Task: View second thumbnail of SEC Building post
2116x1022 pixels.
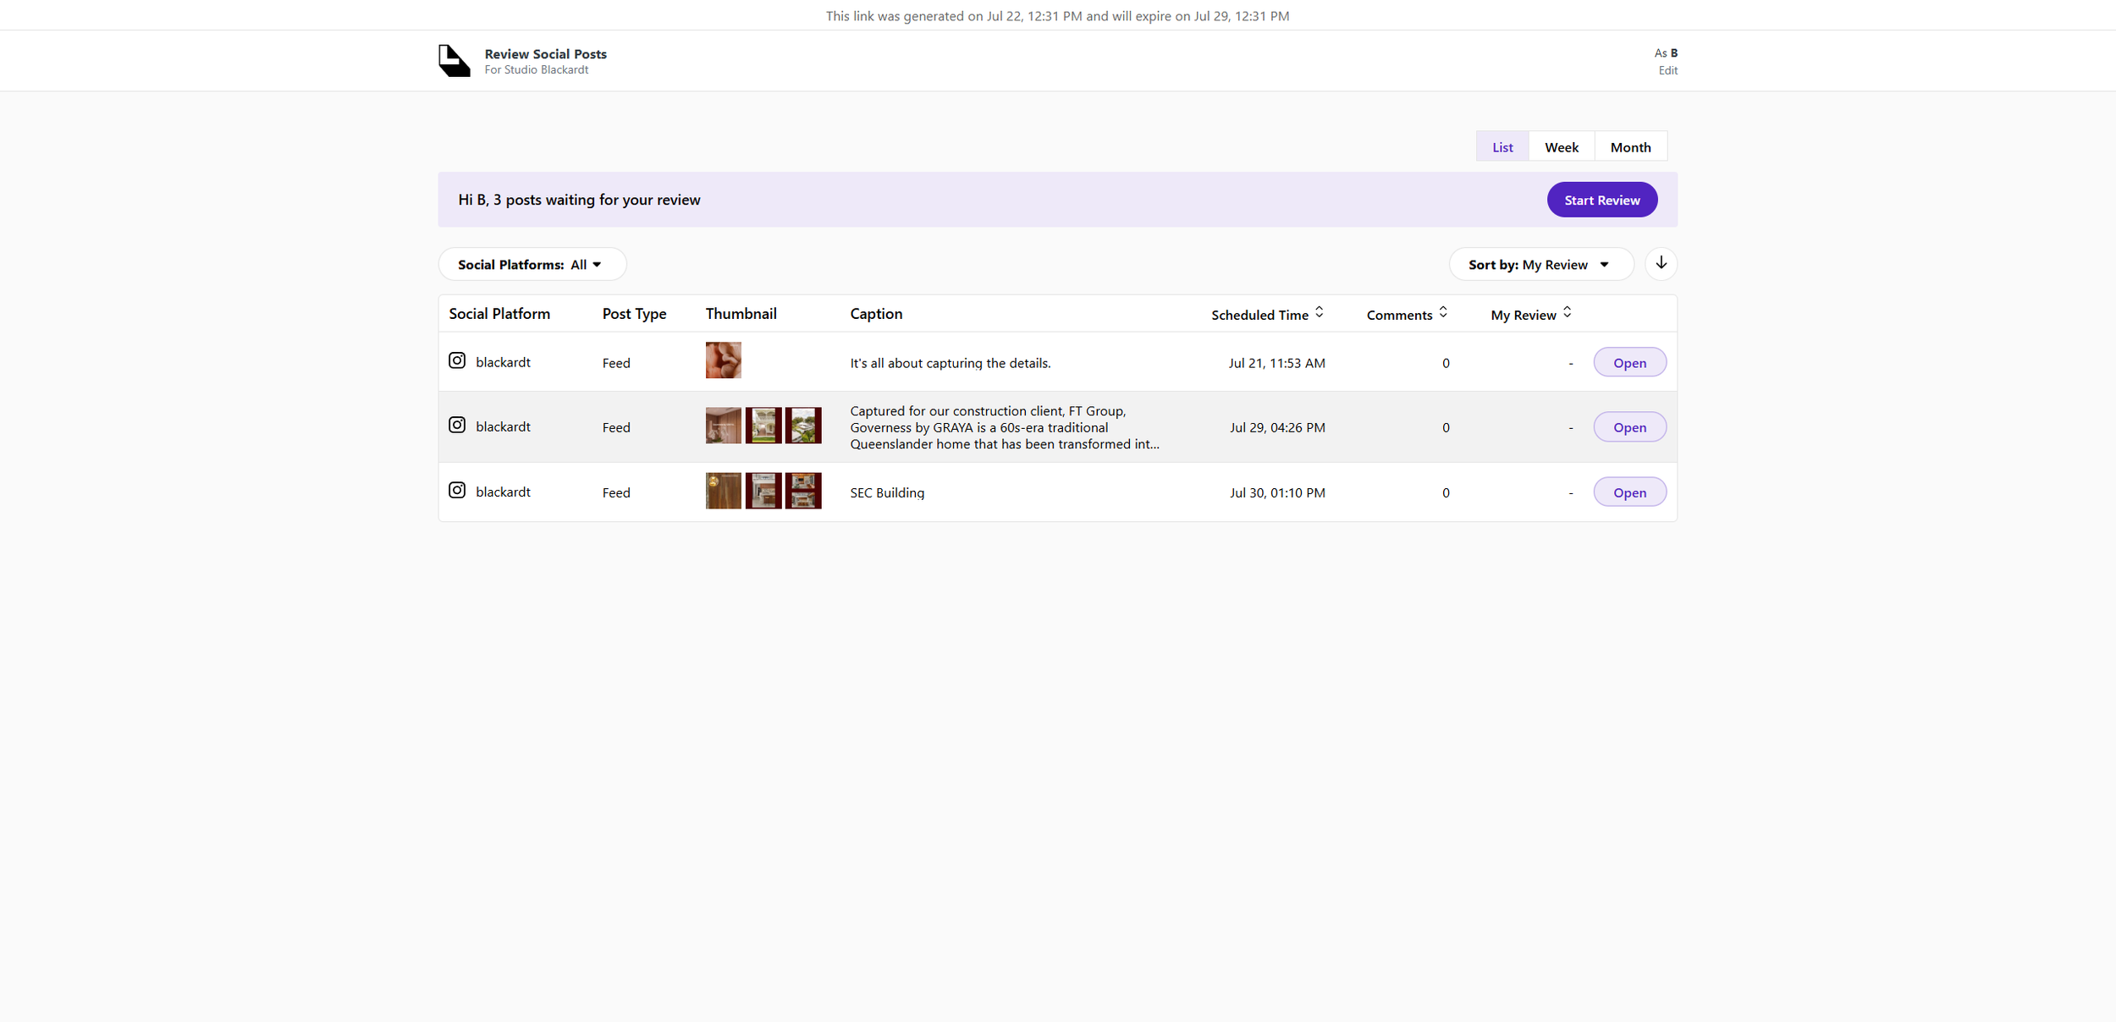Action: point(763,491)
